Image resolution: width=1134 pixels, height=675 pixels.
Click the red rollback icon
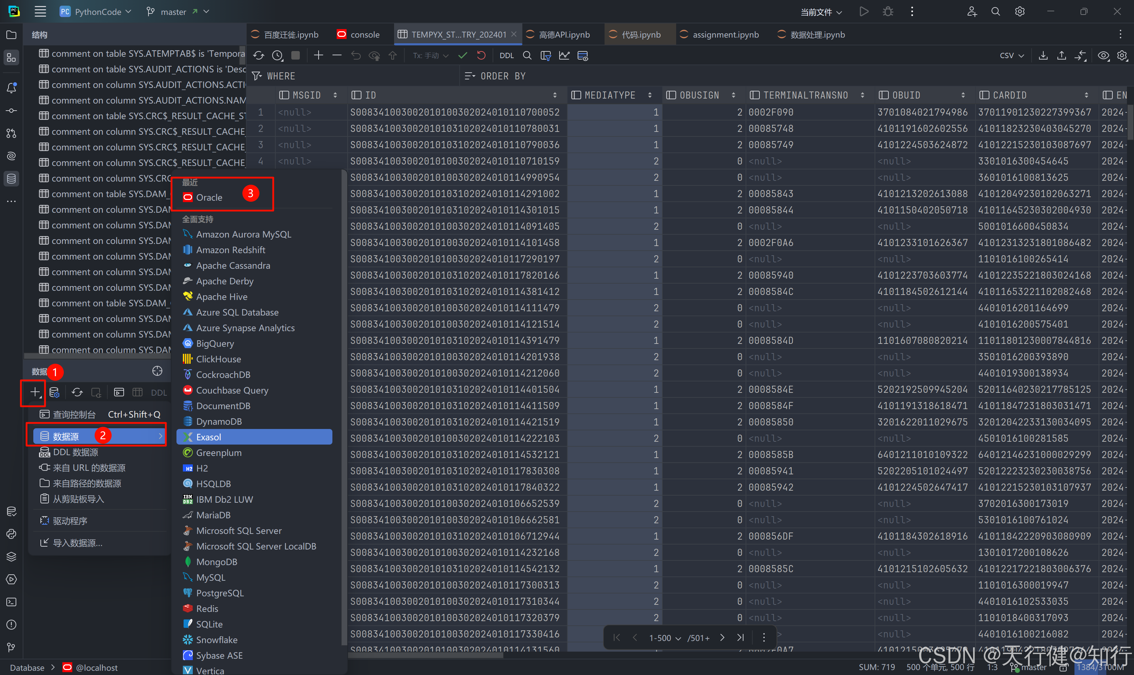coord(481,56)
